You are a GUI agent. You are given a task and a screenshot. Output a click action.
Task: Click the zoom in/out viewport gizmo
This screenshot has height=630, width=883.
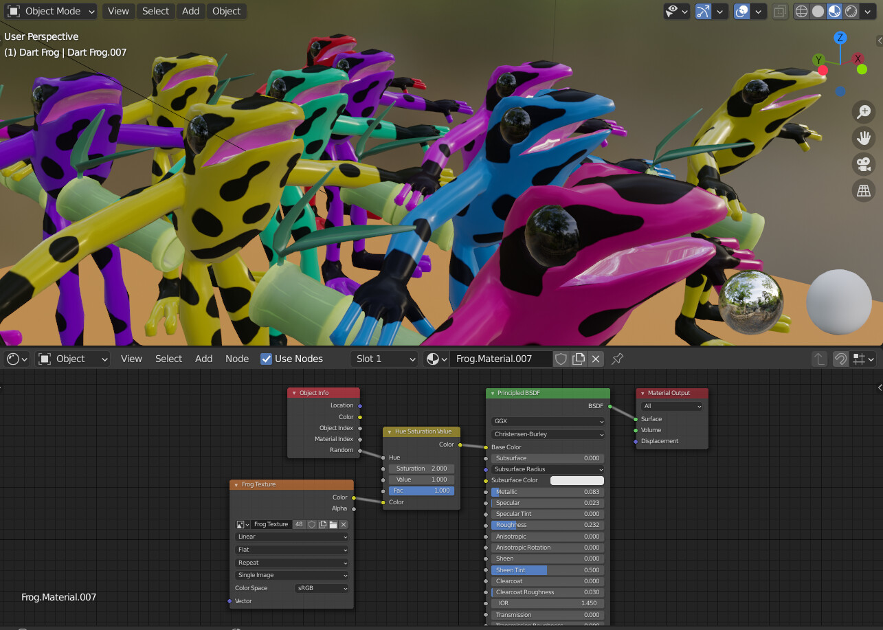tap(864, 112)
